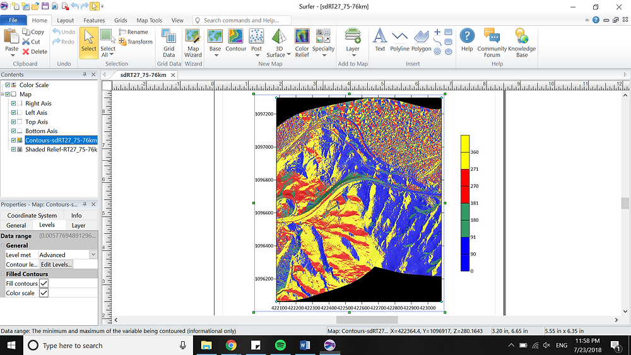Image resolution: width=631 pixels, height=355 pixels.
Task: Copy the selected object
Action: [x=33, y=32]
